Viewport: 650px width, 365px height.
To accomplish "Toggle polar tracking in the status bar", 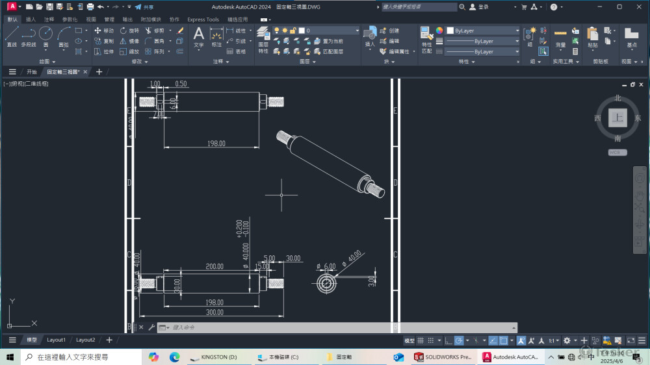I will click(459, 340).
